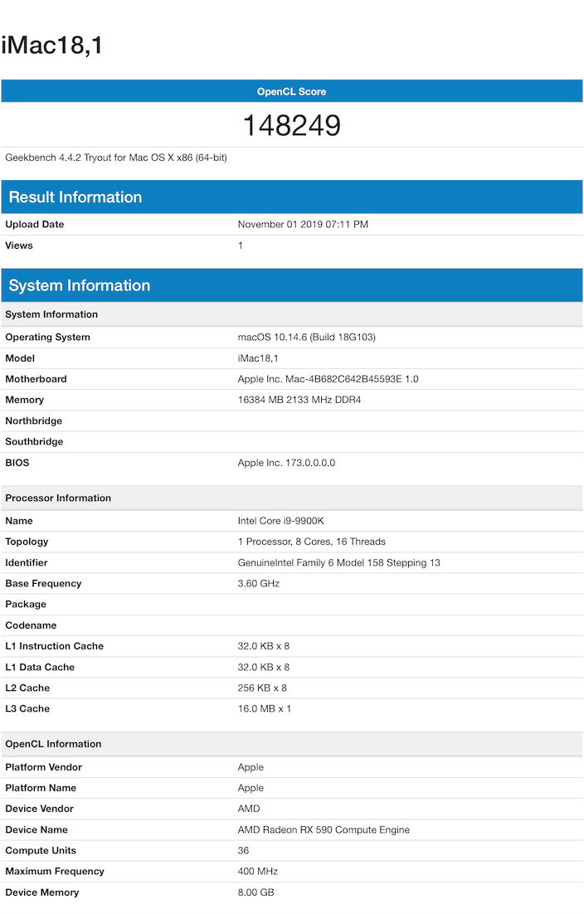Click the Mac-4B682C642B45593E motherboard value
The height and width of the screenshot is (914, 584).
coord(328,379)
